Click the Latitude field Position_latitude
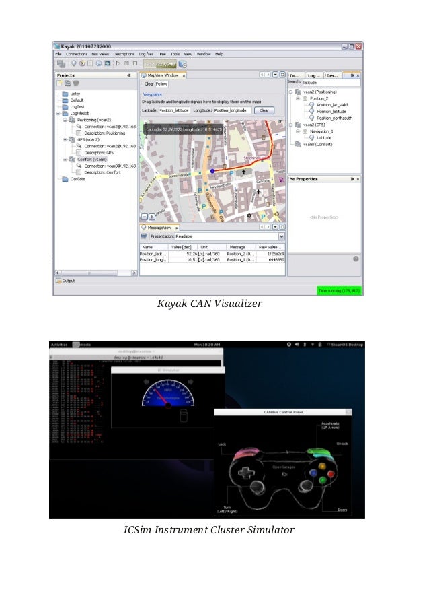This screenshot has width=429, height=610. (x=174, y=110)
